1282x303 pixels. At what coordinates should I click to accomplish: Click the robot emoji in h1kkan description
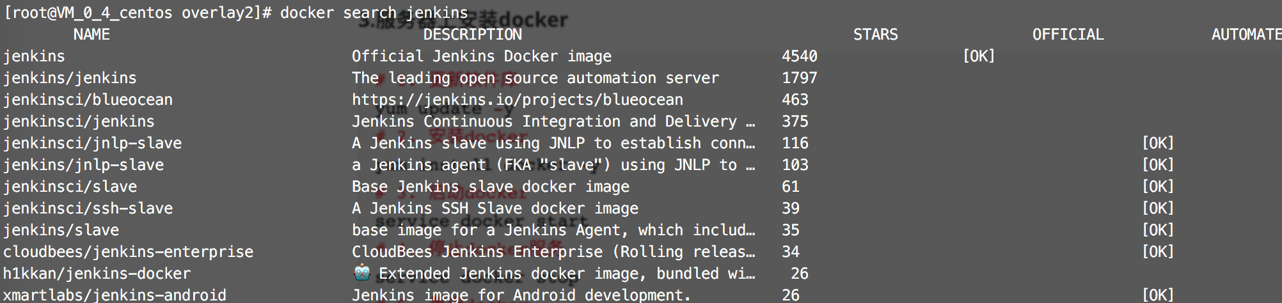[x=362, y=273]
